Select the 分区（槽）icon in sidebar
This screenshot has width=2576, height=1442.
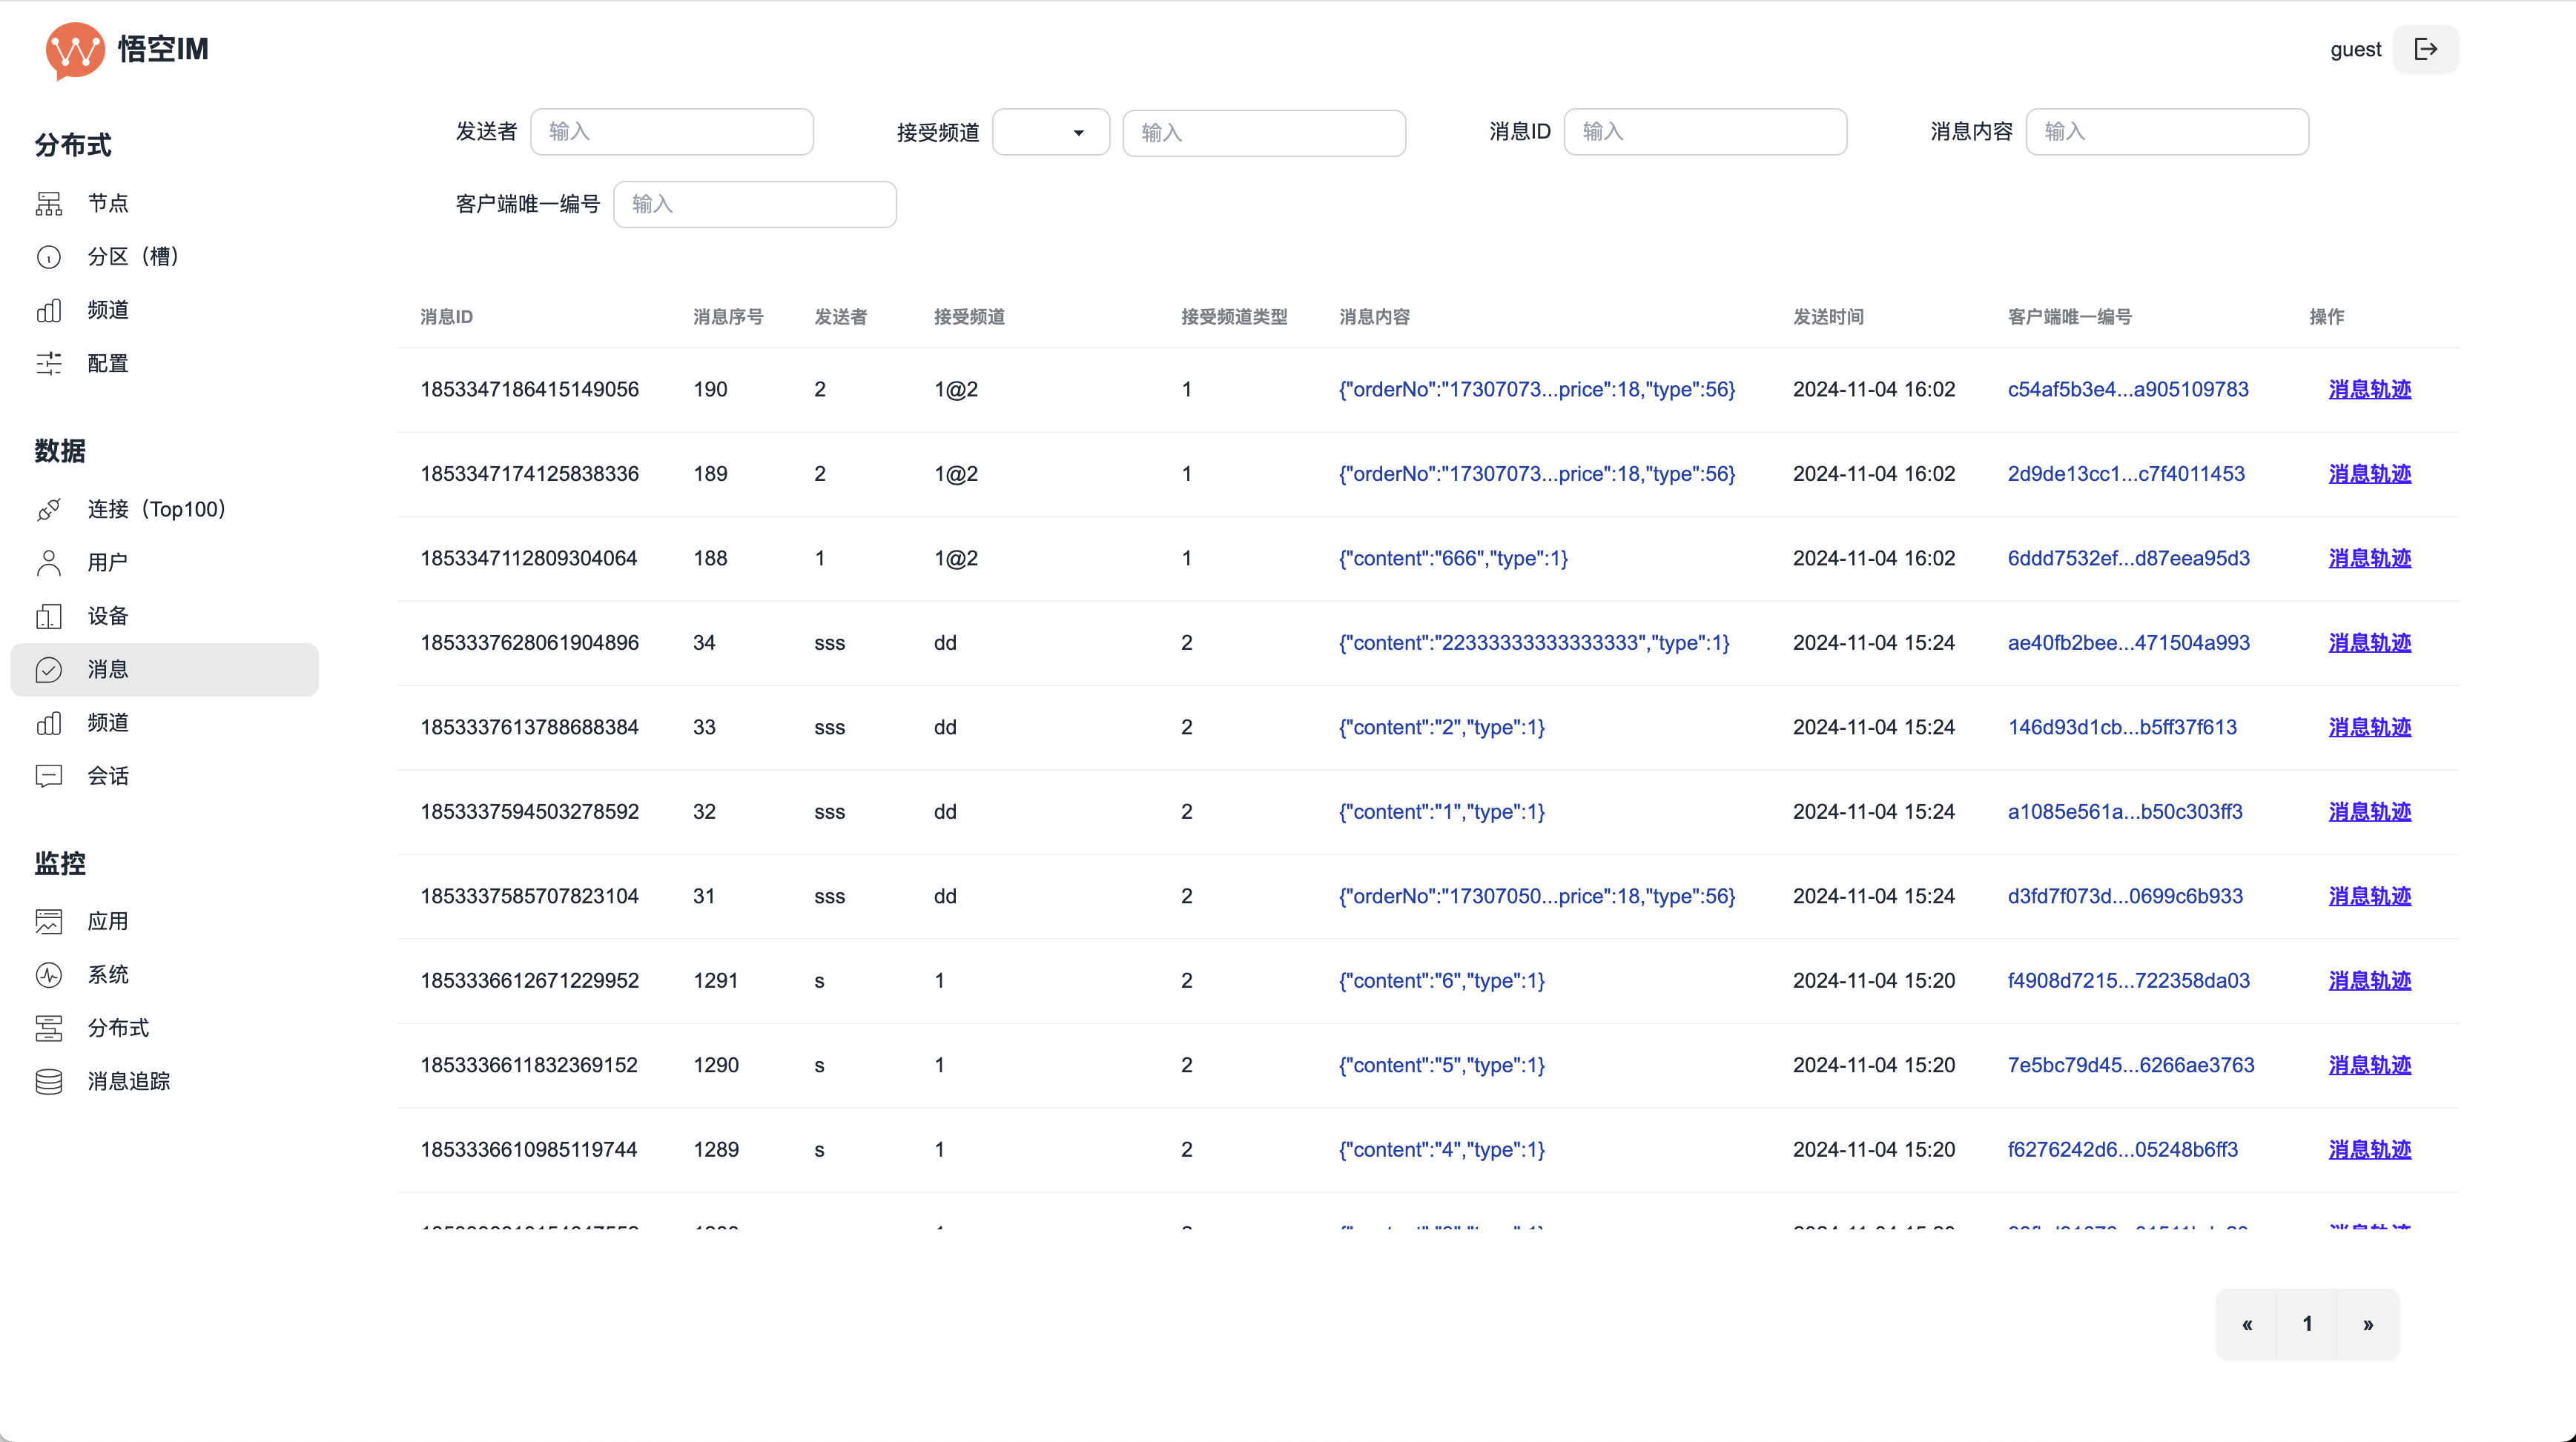click(49, 257)
